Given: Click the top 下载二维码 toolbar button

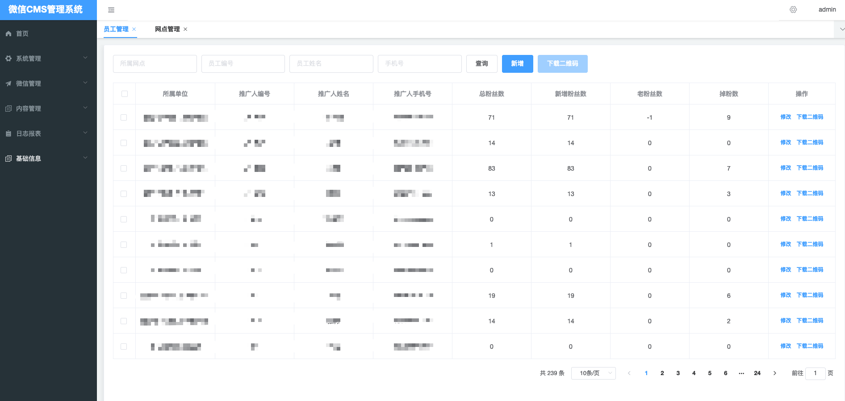Looking at the screenshot, I should coord(563,64).
